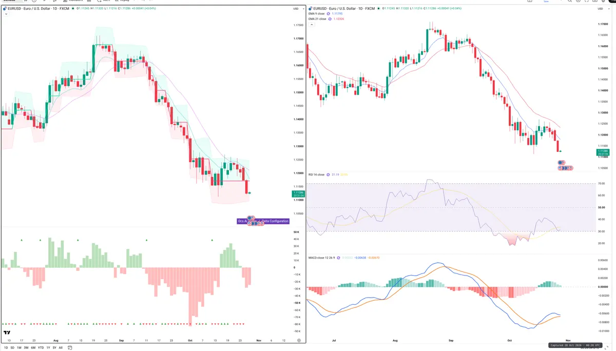Click the TradingView logo on the left chart

tap(7, 334)
